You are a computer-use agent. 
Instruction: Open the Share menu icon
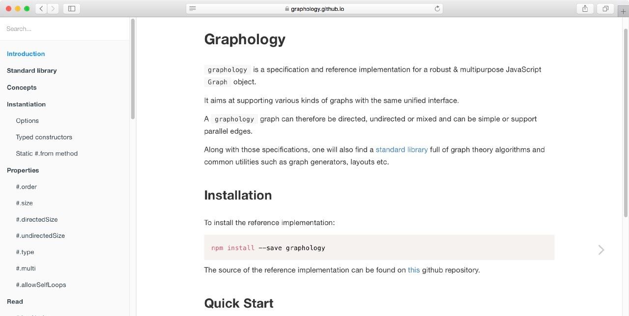585,8
